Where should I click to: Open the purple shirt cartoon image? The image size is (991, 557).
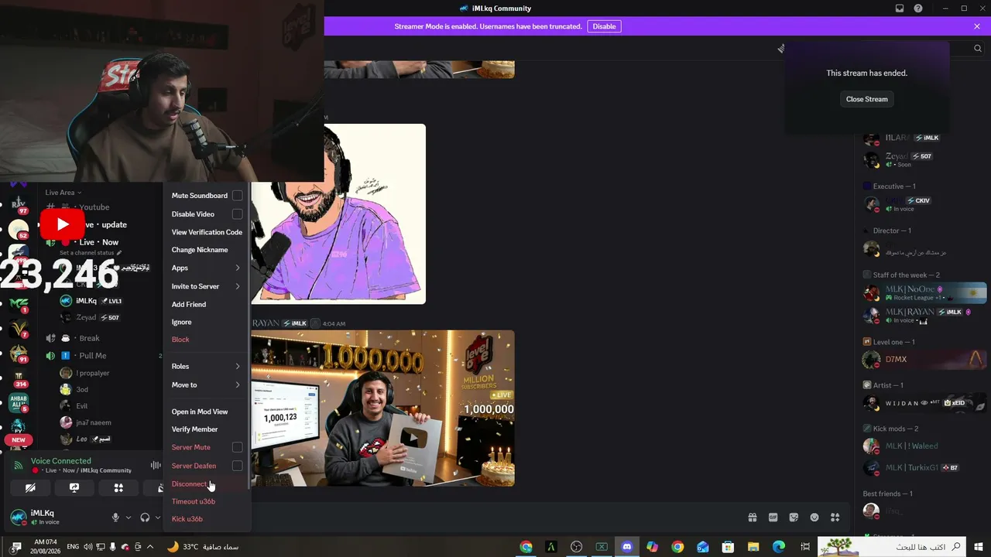[x=338, y=214]
